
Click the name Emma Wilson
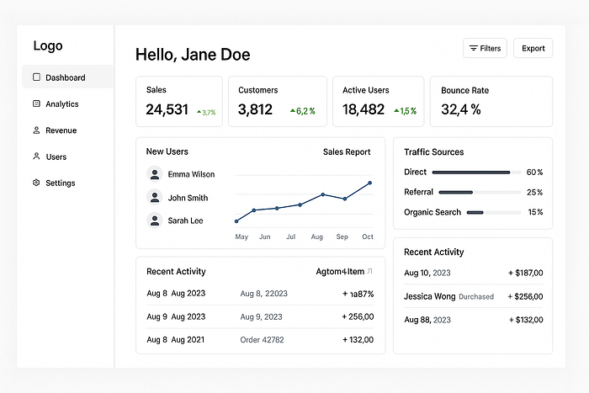191,174
